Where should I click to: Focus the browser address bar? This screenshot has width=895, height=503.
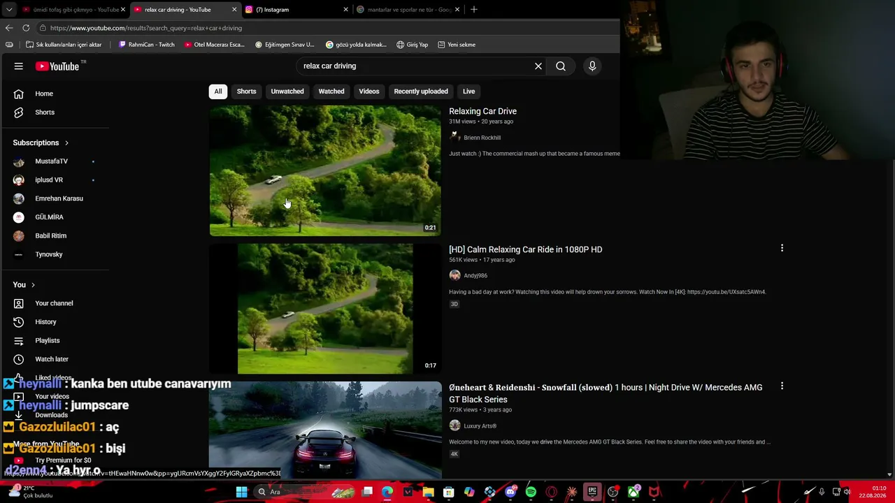click(329, 28)
